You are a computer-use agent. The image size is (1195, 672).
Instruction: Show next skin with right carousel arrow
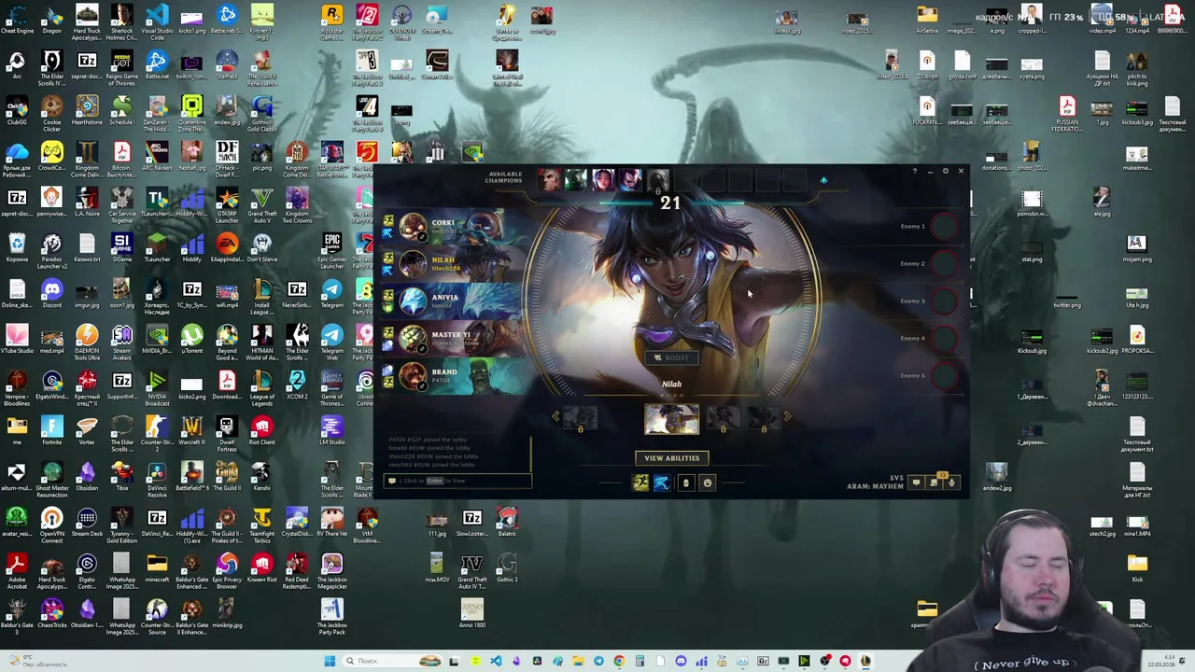[x=787, y=417]
